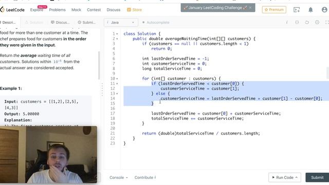Dismiss the January LeetCoding Challenge banner

click(x=250, y=8)
